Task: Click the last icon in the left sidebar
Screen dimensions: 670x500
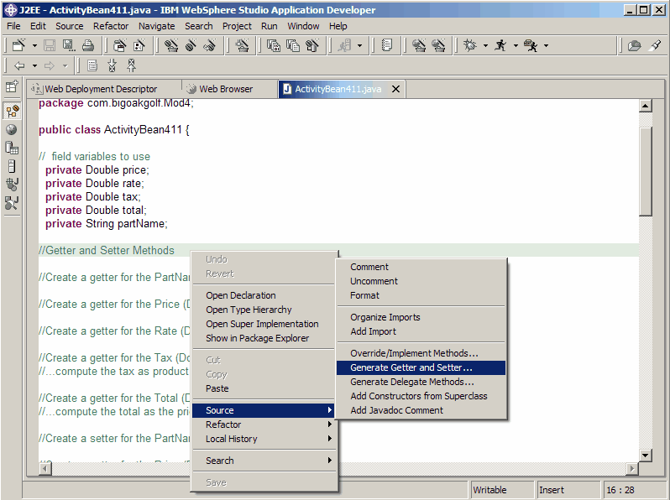Action: point(12,203)
